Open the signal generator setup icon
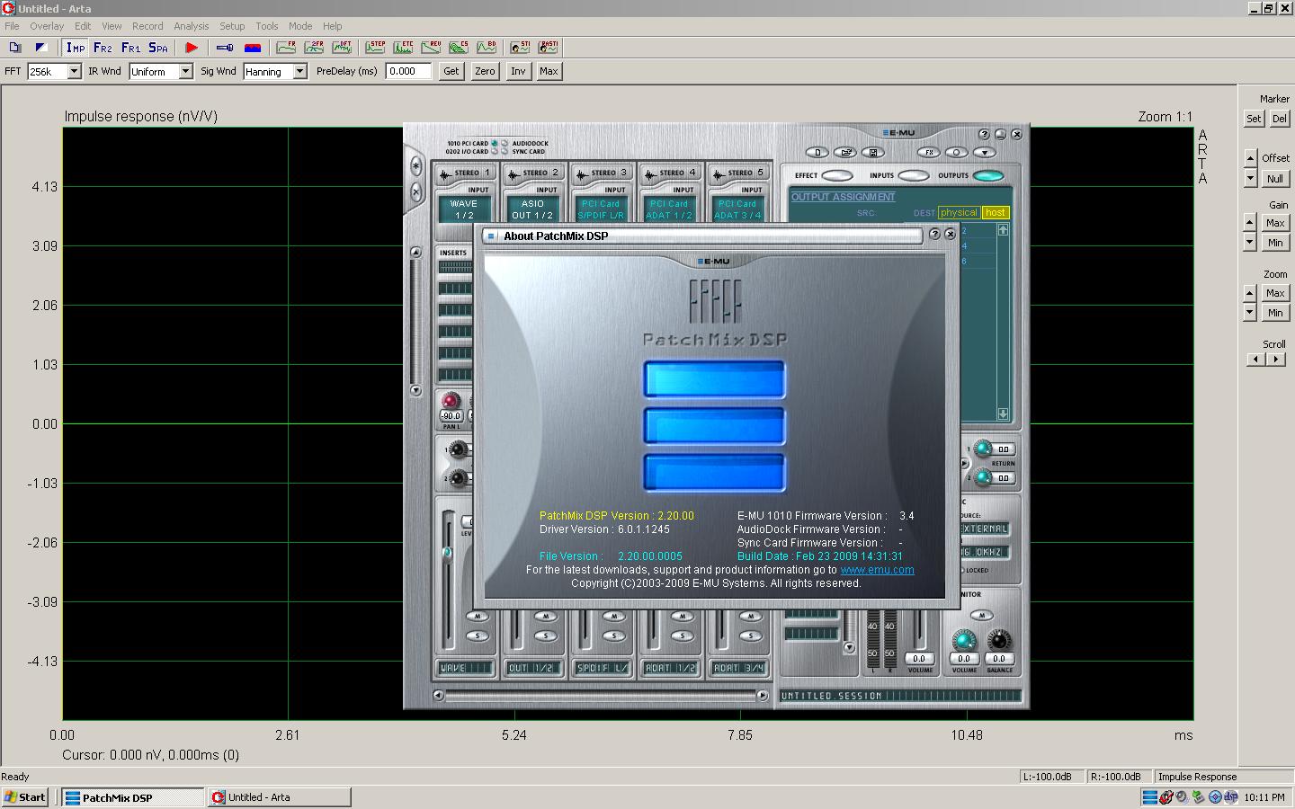This screenshot has width=1295, height=809. click(x=226, y=48)
